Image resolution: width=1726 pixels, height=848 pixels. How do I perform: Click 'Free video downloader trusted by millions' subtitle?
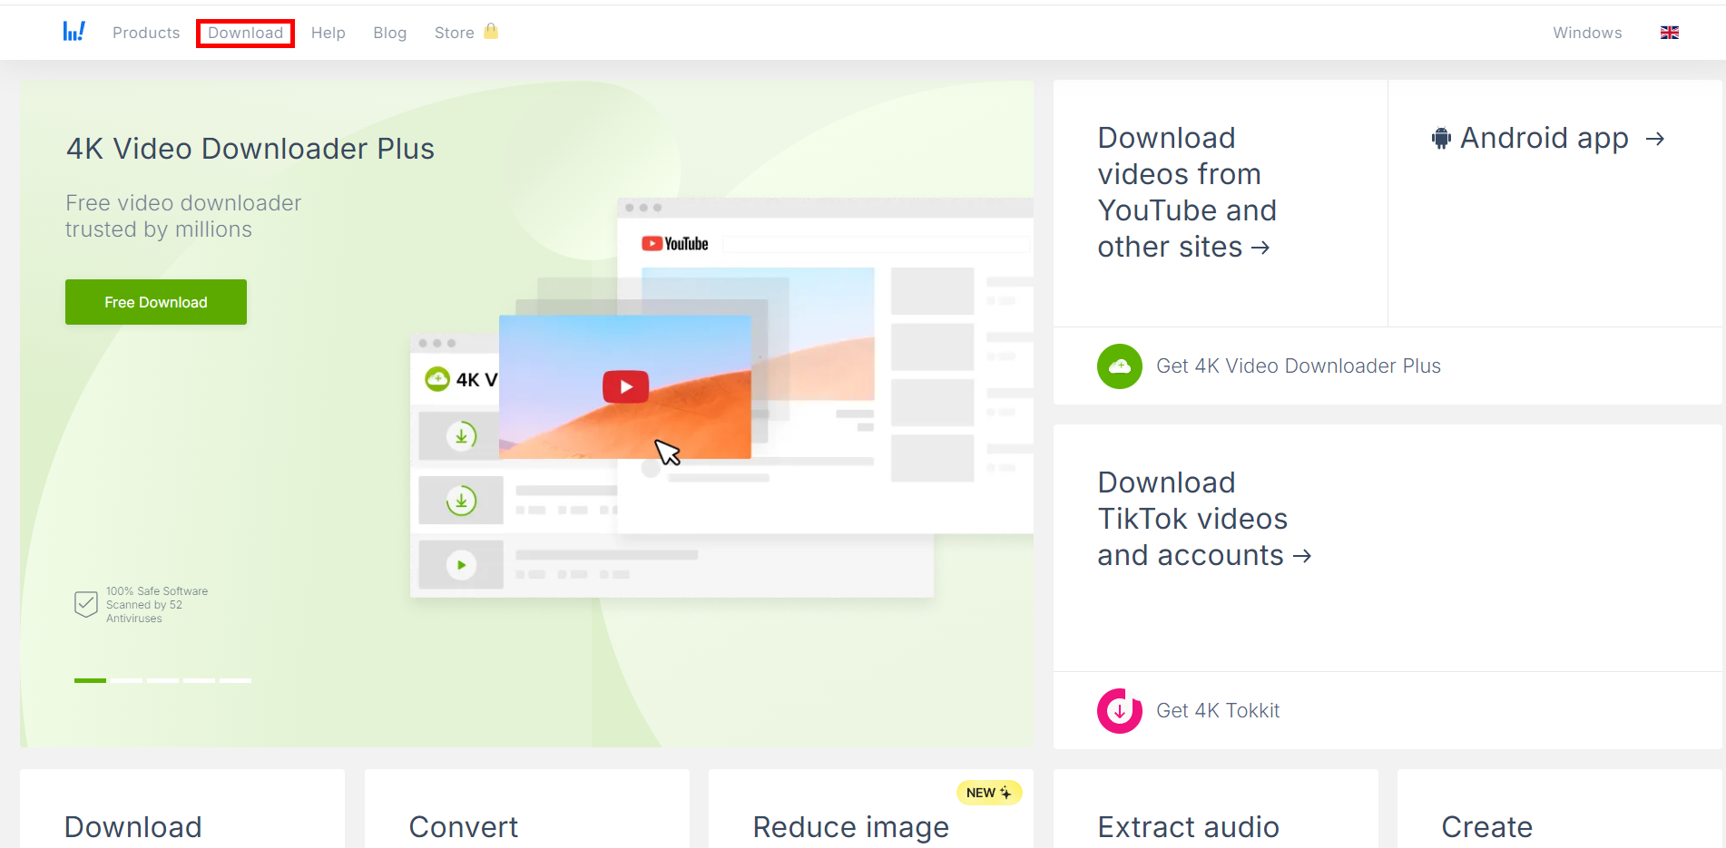tap(183, 216)
